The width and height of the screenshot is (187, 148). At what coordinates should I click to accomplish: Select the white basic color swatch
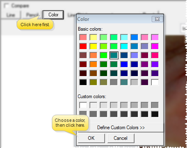point(155,82)
